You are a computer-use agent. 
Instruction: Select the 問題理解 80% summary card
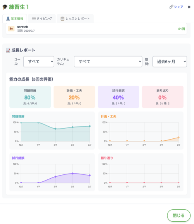(x=30, y=97)
